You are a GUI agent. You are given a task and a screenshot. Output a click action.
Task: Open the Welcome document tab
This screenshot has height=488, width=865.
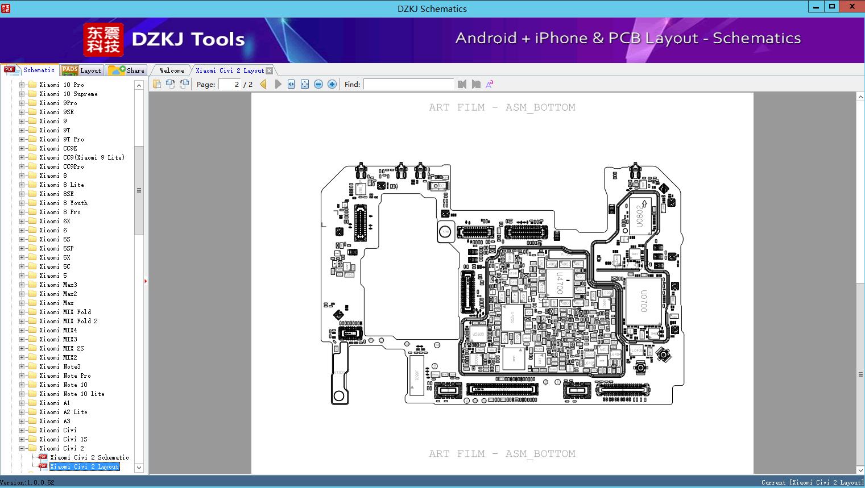(x=172, y=70)
